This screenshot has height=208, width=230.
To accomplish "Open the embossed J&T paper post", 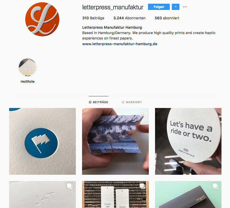I will pos(42,194).
